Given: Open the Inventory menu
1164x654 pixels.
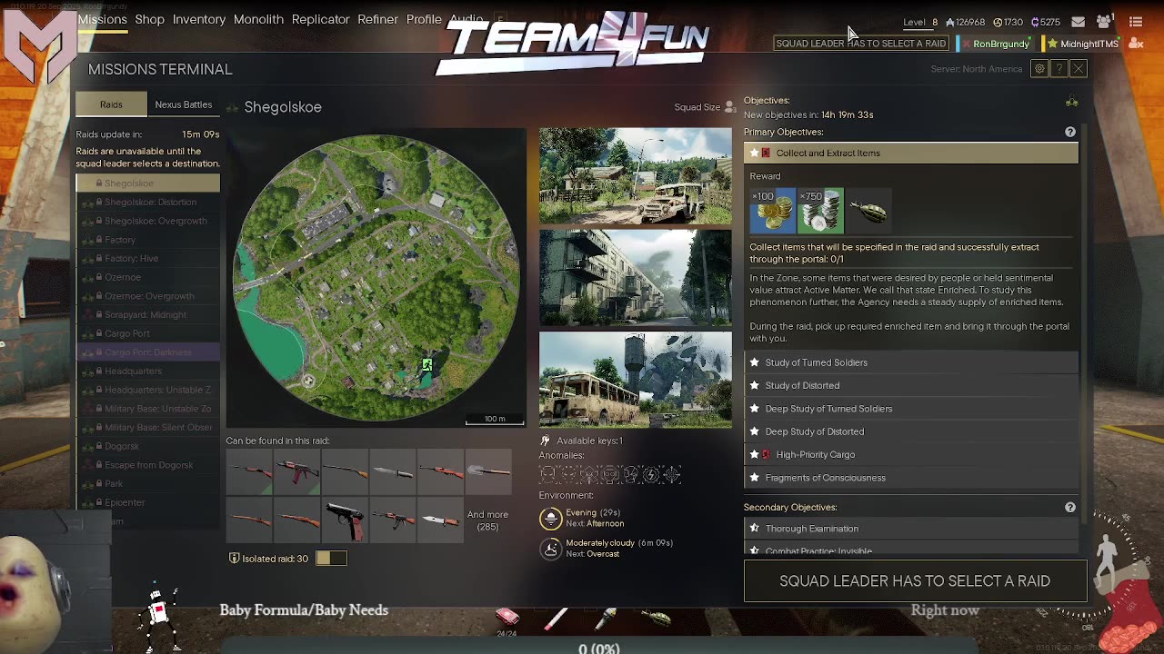Looking at the screenshot, I should (199, 19).
